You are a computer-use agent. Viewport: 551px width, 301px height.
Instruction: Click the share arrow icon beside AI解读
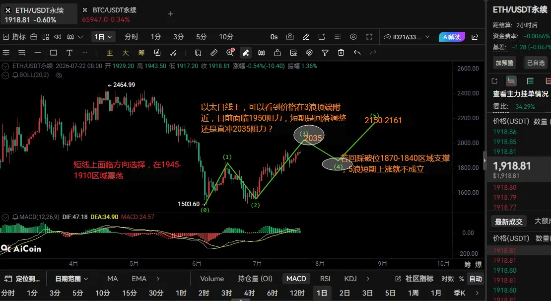coord(475,37)
